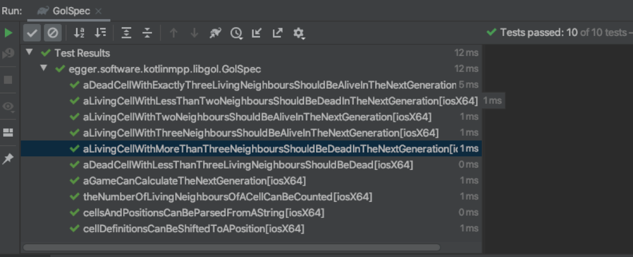Collapse the egger.software.kotlinmpp.libgol.GolSpec node
Screen dimensions: 633x257
(44, 69)
